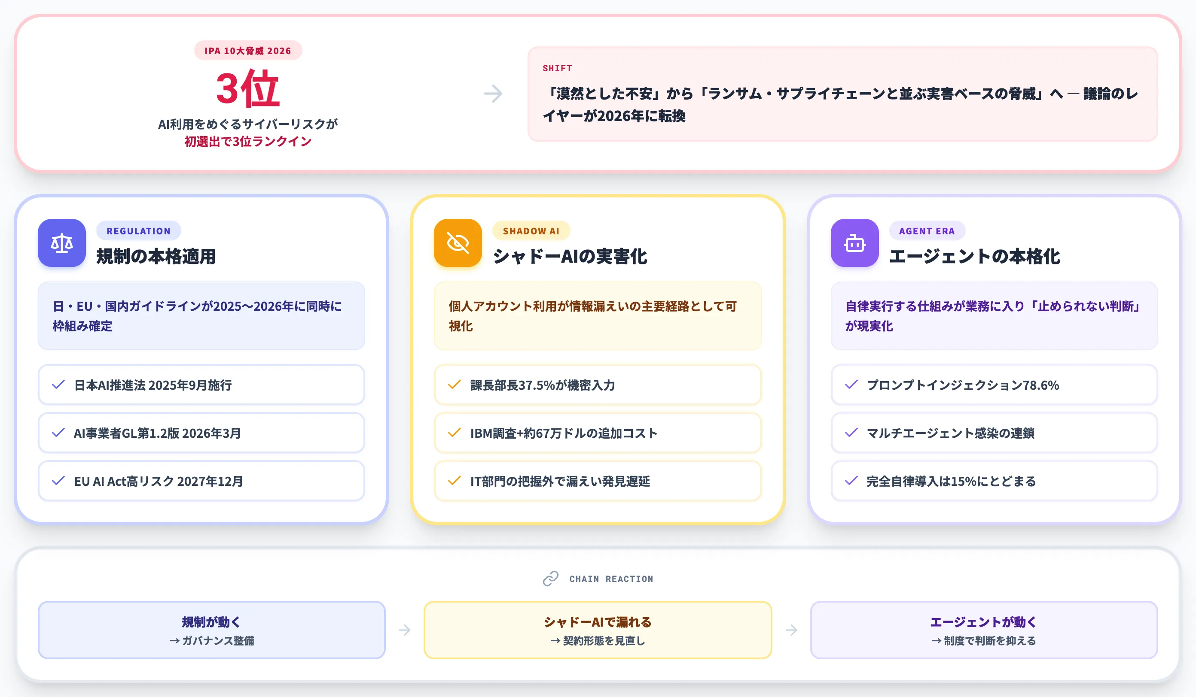Select the 完全自律導入は15%にとどまる row
The width and height of the screenshot is (1196, 697).
coord(994,481)
